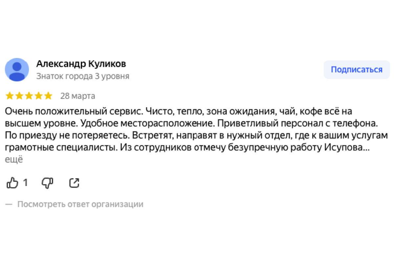Expand full review text with ещё
The image size is (394, 262).
point(14,159)
